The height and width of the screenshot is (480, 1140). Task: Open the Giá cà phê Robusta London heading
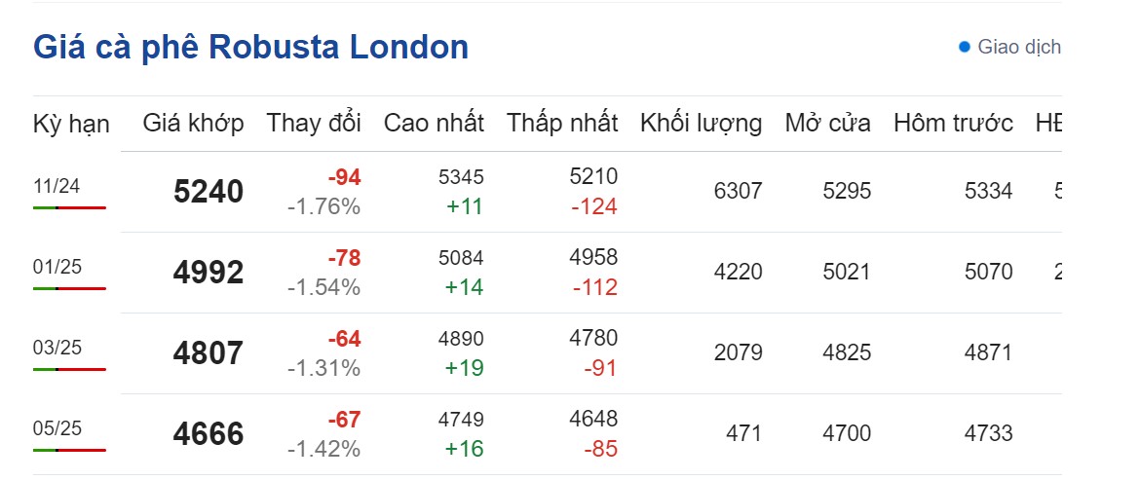(250, 47)
